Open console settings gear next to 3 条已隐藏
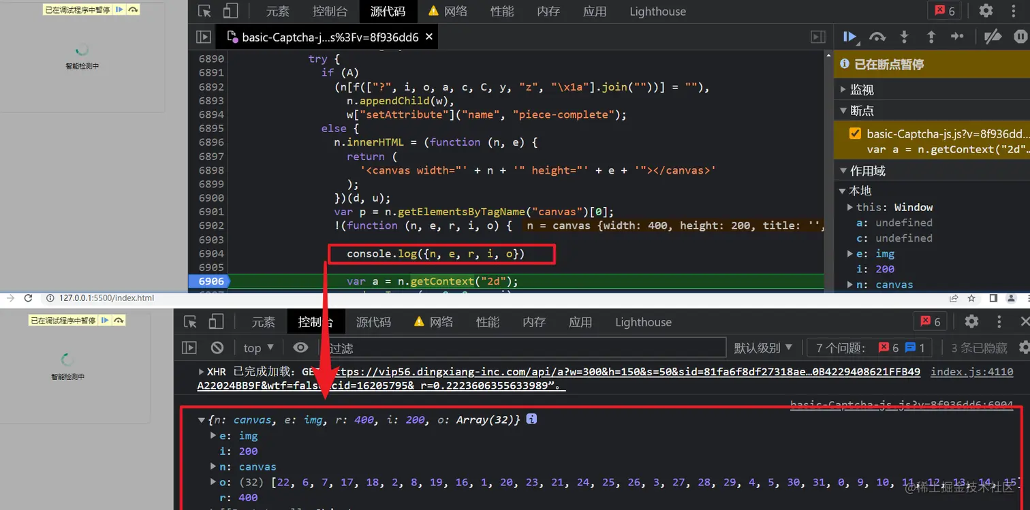This screenshot has width=1030, height=510. click(x=1024, y=348)
